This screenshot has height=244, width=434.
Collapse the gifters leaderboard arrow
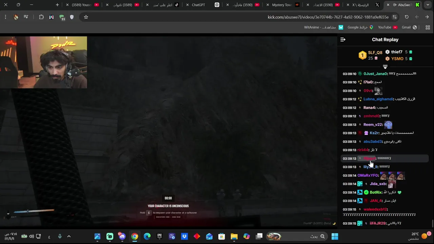[385, 67]
